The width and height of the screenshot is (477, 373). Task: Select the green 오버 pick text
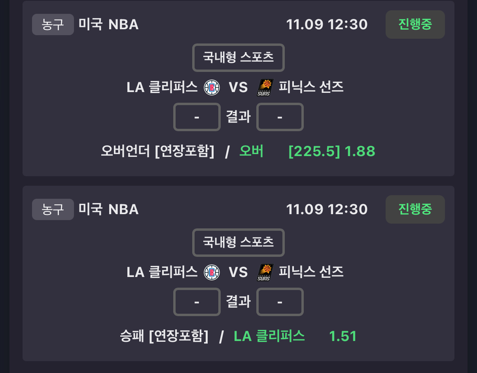(x=252, y=151)
